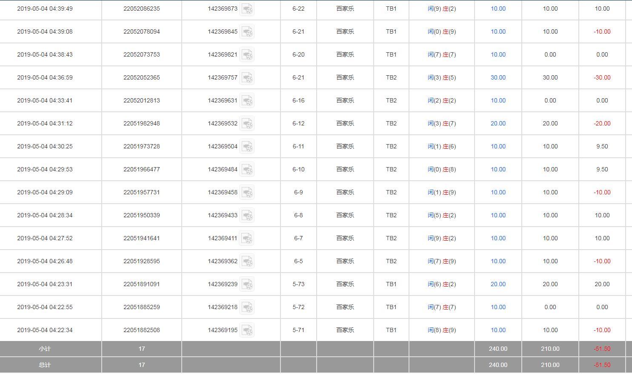Launch video replay for round 142369458
This screenshot has height=378, width=632.
247,193
